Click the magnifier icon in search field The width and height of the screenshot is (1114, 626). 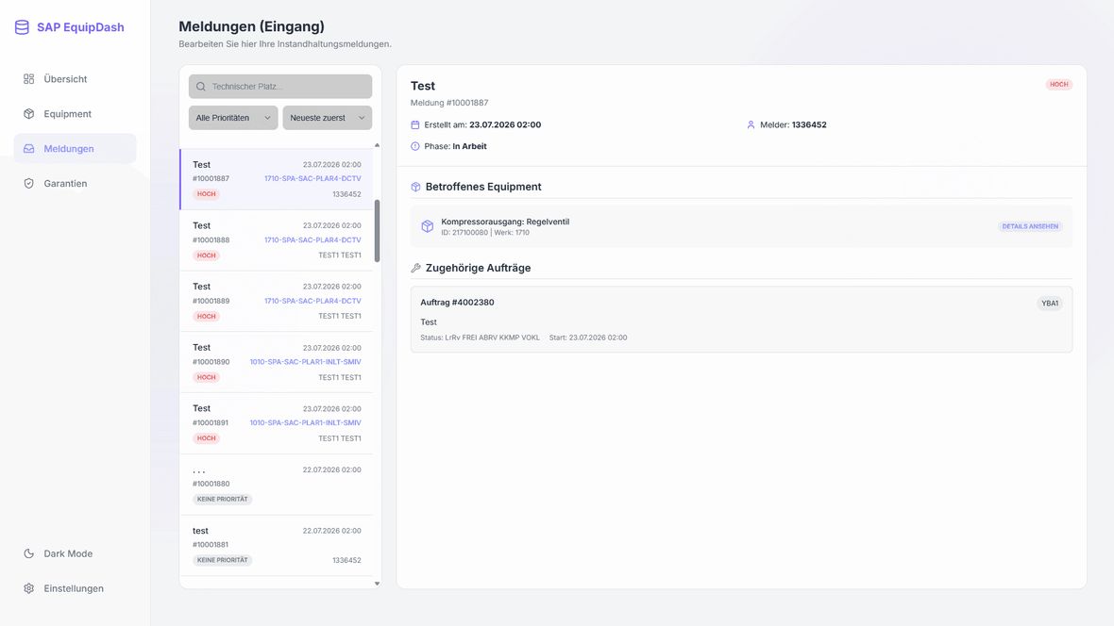pyautogui.click(x=201, y=87)
